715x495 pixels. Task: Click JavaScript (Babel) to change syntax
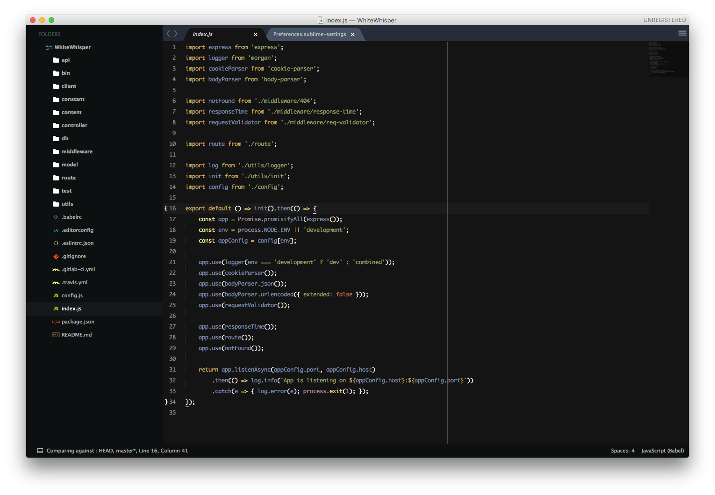pos(662,450)
